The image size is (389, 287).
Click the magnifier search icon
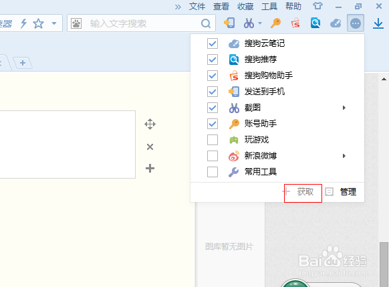pos(206,23)
